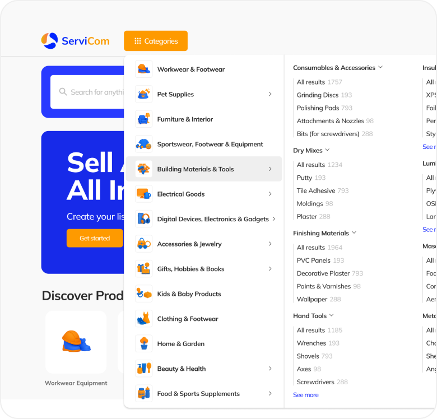Viewport: 437px width, 419px height.
Task: Select Furniture & Interior category
Action: [204, 119]
